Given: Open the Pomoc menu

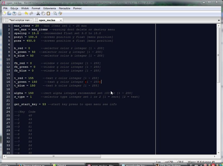Looking at the screenshot, I should tap(77, 8).
